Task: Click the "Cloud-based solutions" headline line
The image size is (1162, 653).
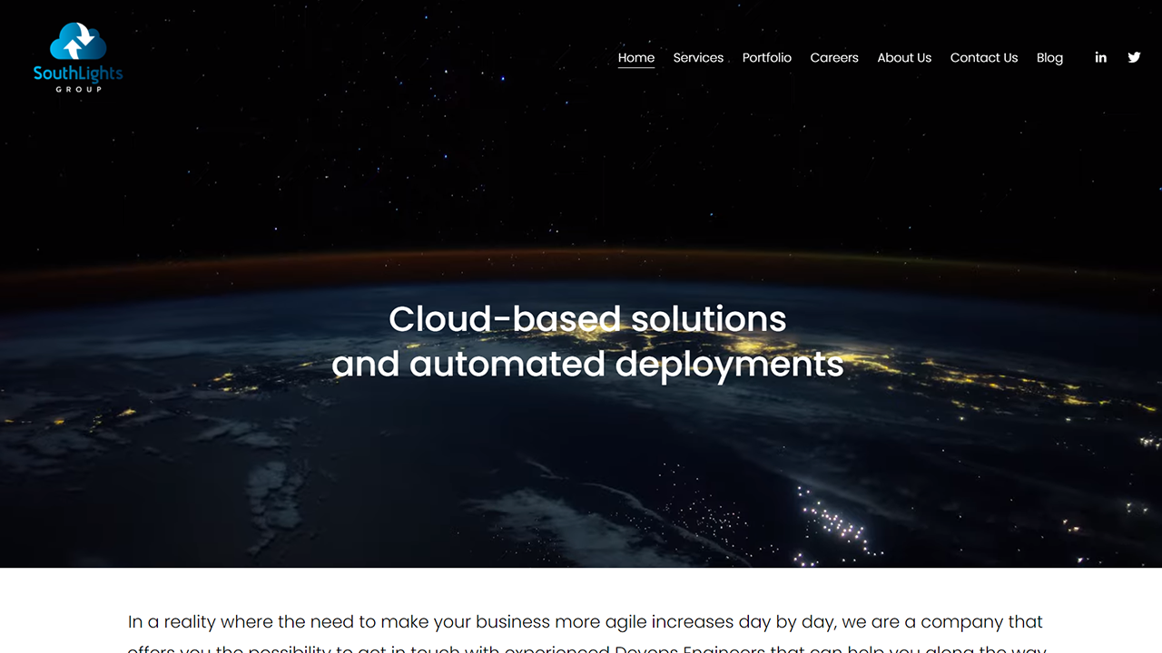Action: click(x=587, y=318)
